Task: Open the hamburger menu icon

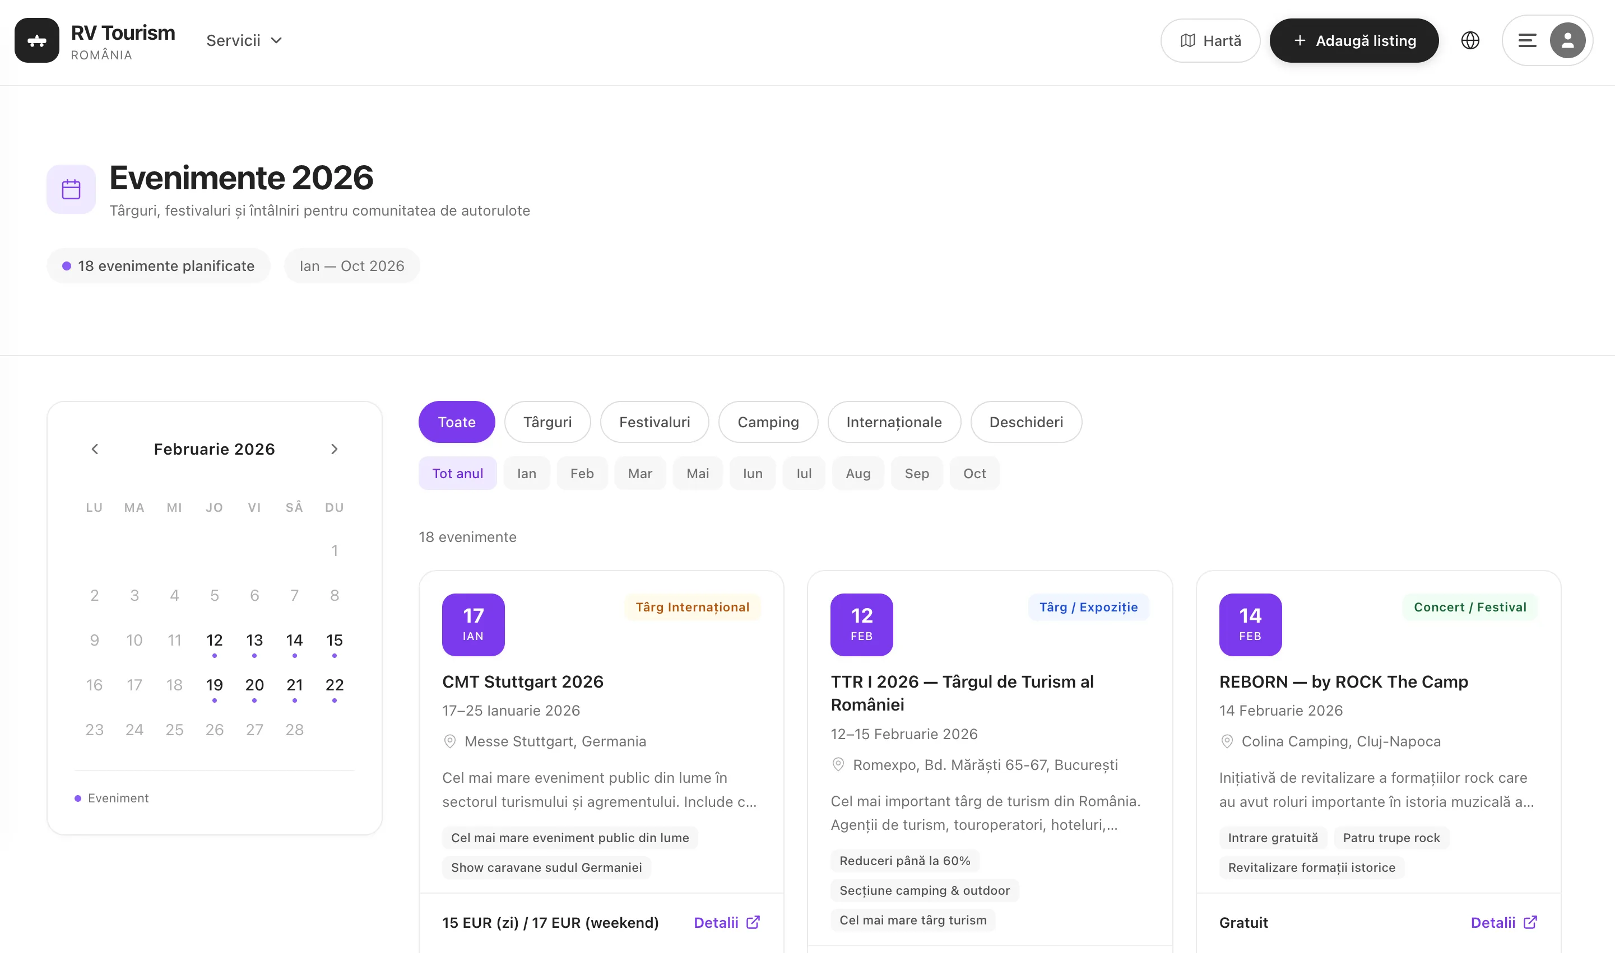Action: coord(1527,40)
